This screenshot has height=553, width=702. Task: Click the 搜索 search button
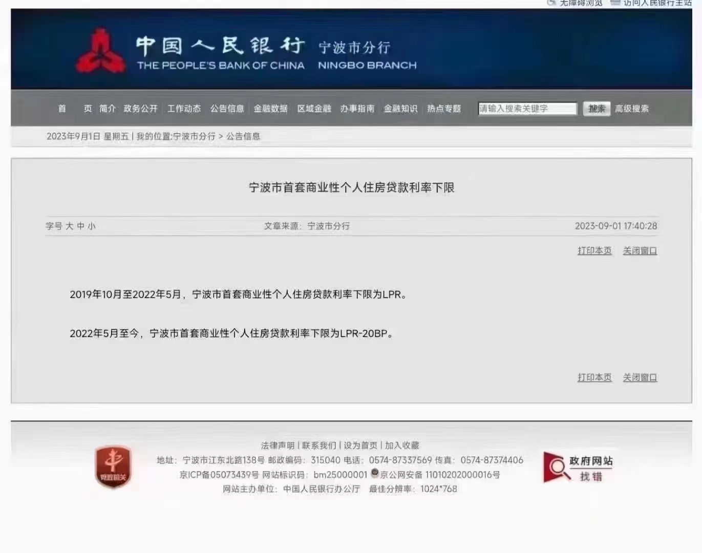coord(597,109)
